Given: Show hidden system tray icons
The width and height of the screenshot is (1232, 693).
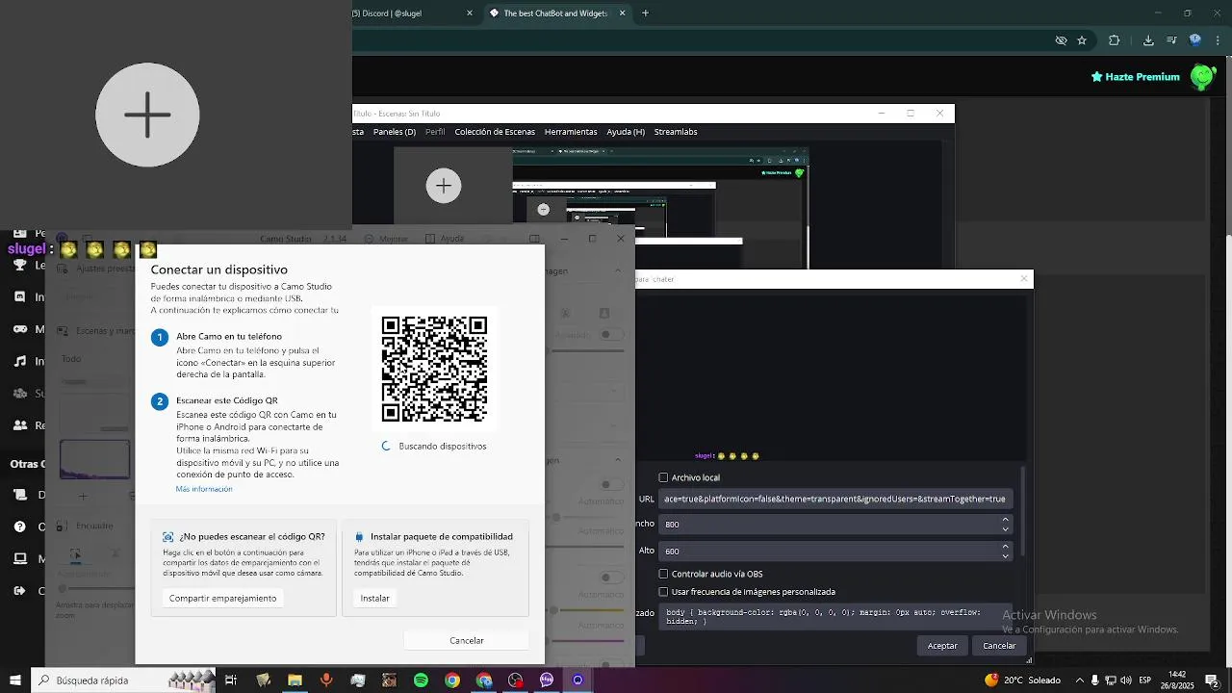Looking at the screenshot, I should click(x=1079, y=680).
